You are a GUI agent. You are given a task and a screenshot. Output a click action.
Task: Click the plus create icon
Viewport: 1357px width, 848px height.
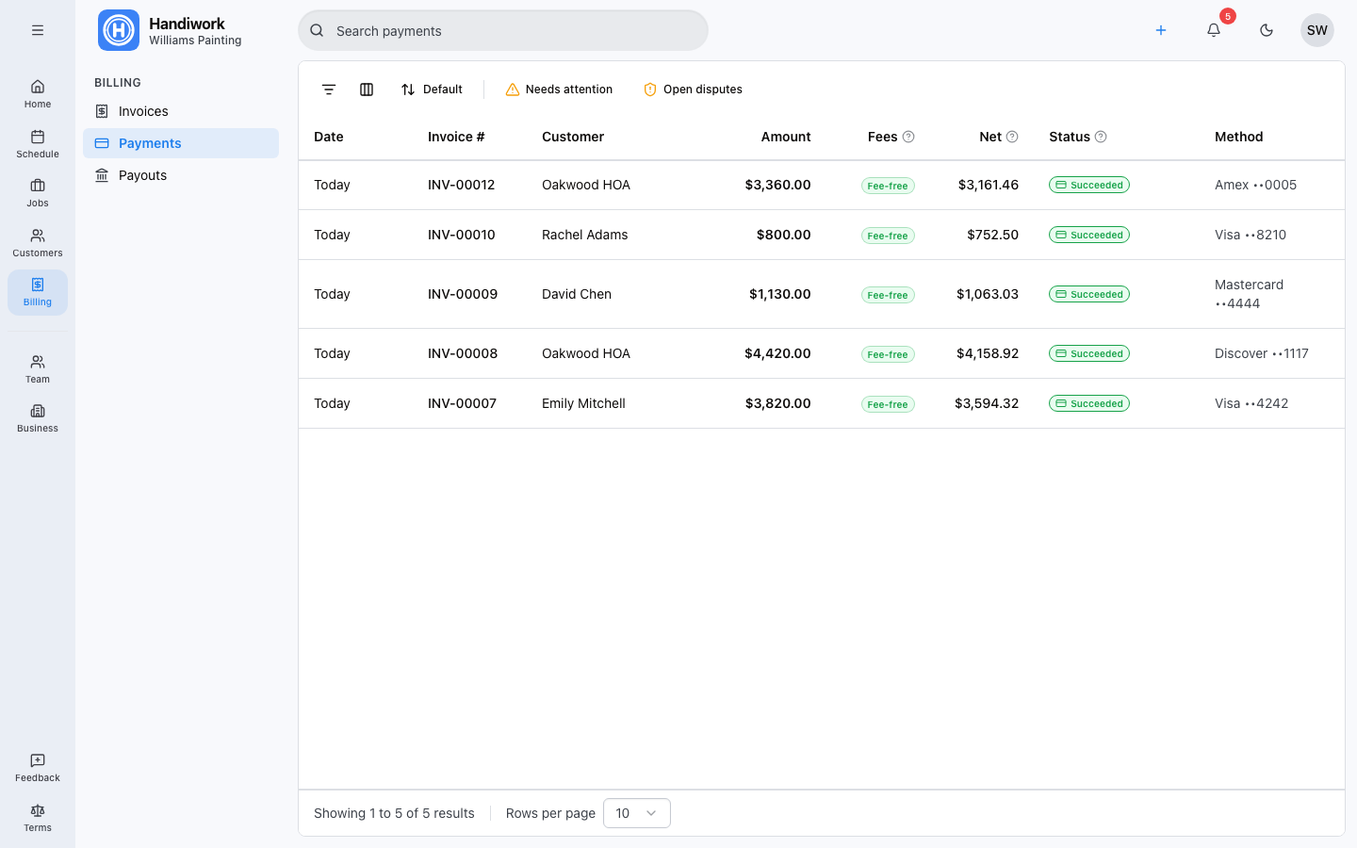[1161, 30]
